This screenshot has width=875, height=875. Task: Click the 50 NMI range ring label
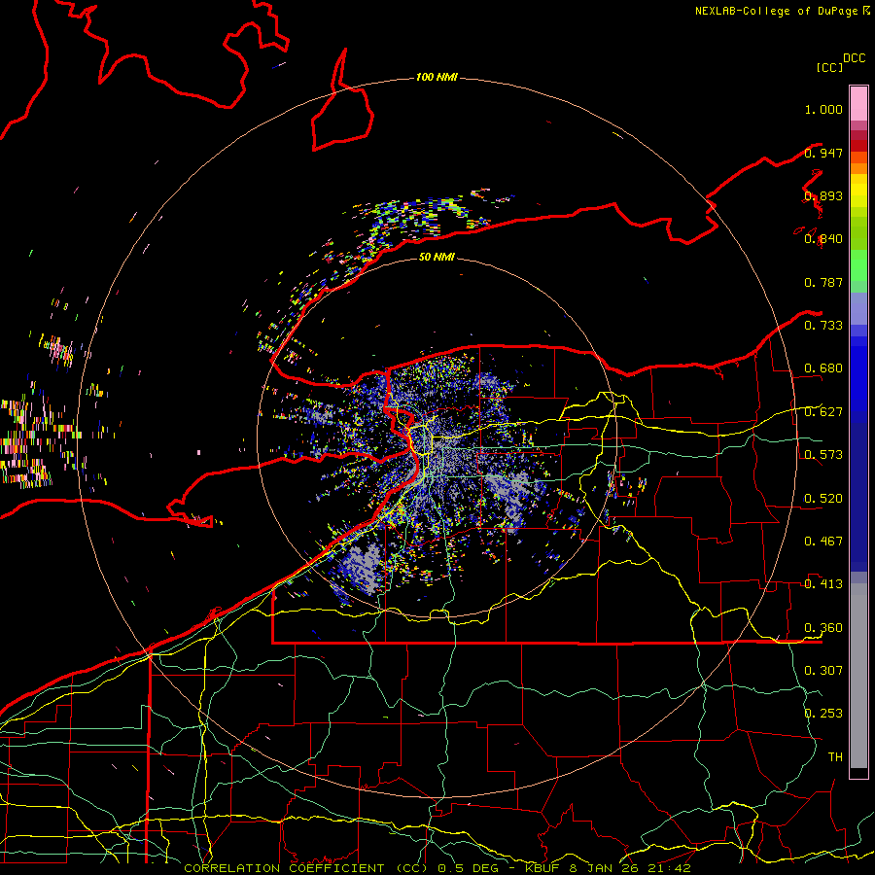click(437, 257)
